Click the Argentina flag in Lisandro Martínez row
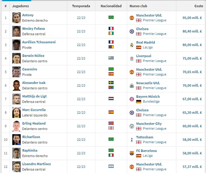Screen dimensions: 206x173 [x=111, y=166]
